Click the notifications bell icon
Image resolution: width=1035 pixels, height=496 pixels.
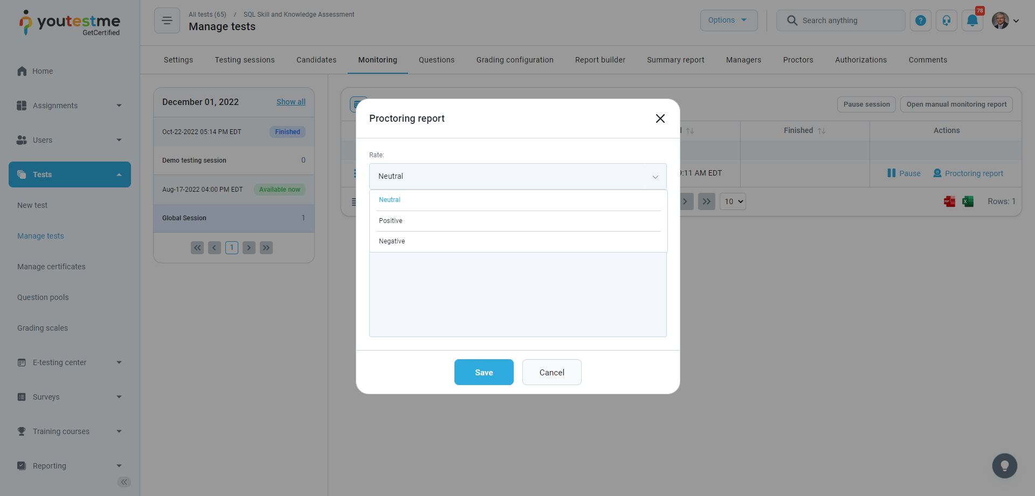[972, 20]
